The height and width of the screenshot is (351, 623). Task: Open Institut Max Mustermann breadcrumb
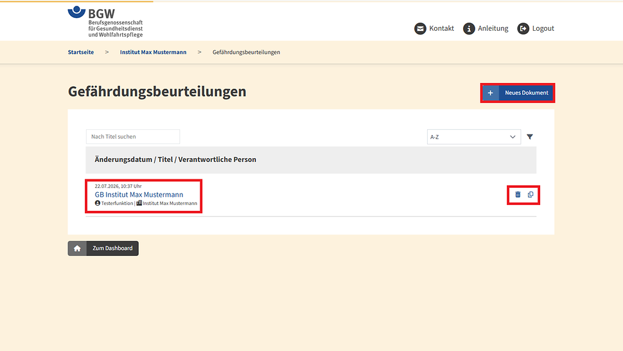[x=153, y=52]
